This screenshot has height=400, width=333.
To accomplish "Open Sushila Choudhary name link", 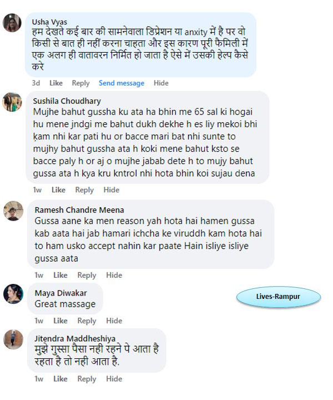I will [x=67, y=101].
